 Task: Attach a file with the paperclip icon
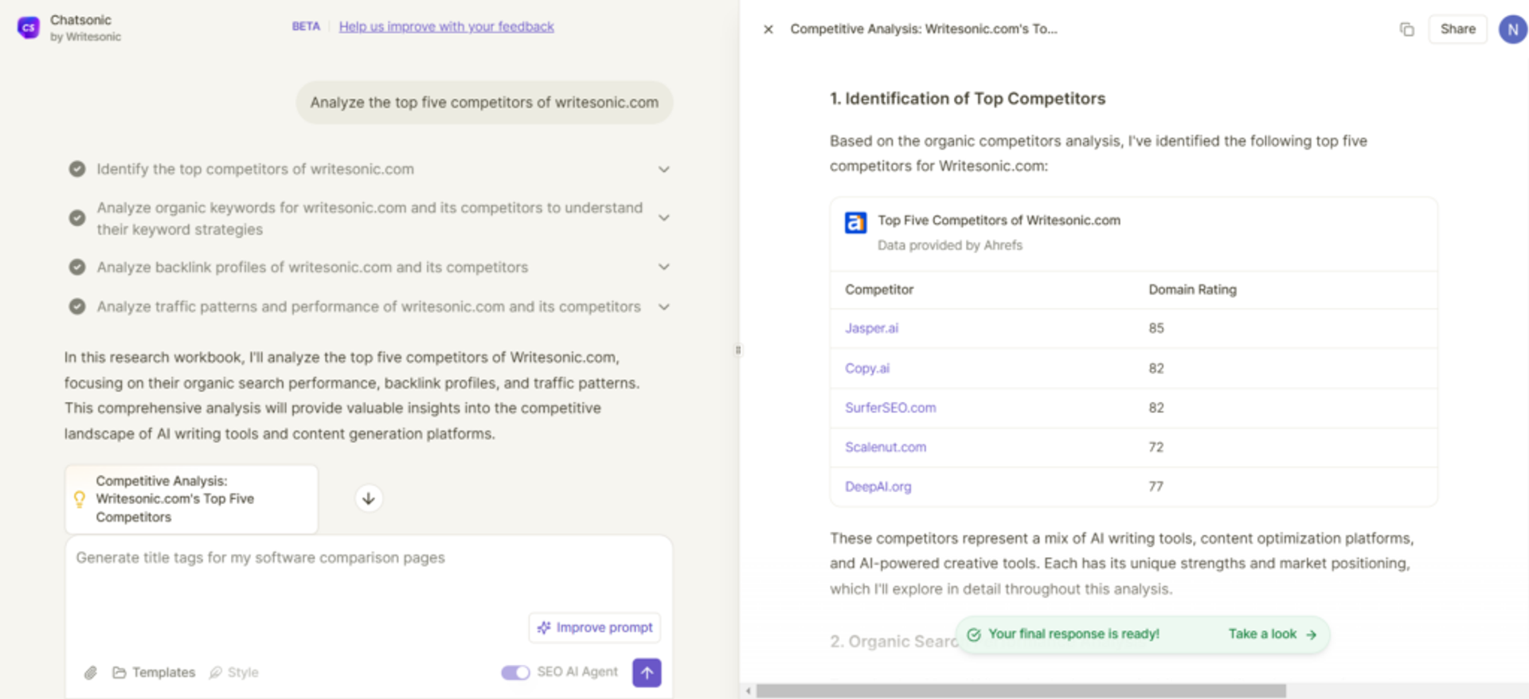(x=91, y=673)
